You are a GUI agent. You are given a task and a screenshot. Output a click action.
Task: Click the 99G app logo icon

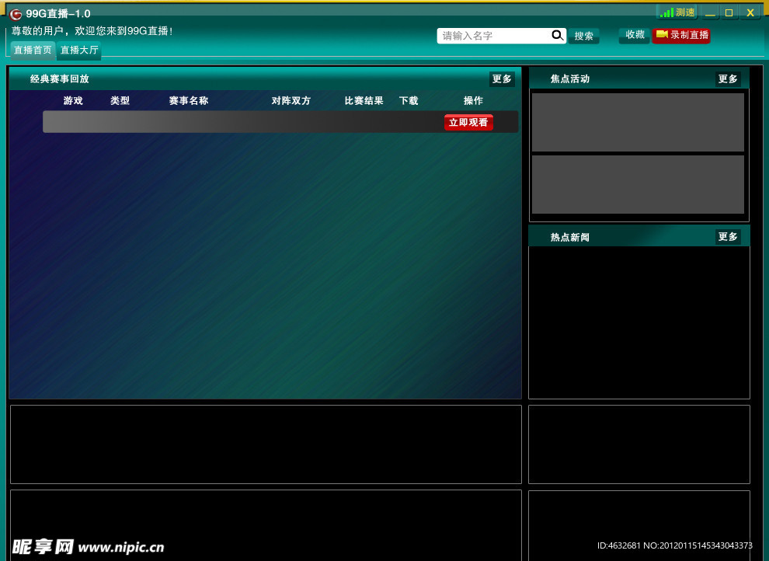pyautogui.click(x=16, y=14)
